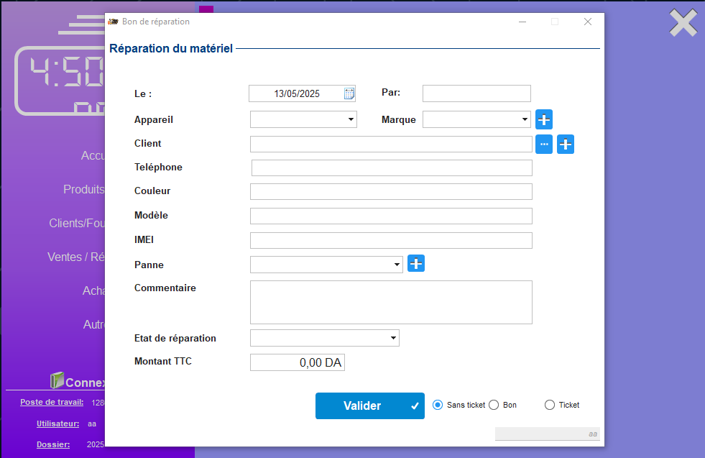
Task: Click into the IMEI input field
Action: (x=391, y=240)
